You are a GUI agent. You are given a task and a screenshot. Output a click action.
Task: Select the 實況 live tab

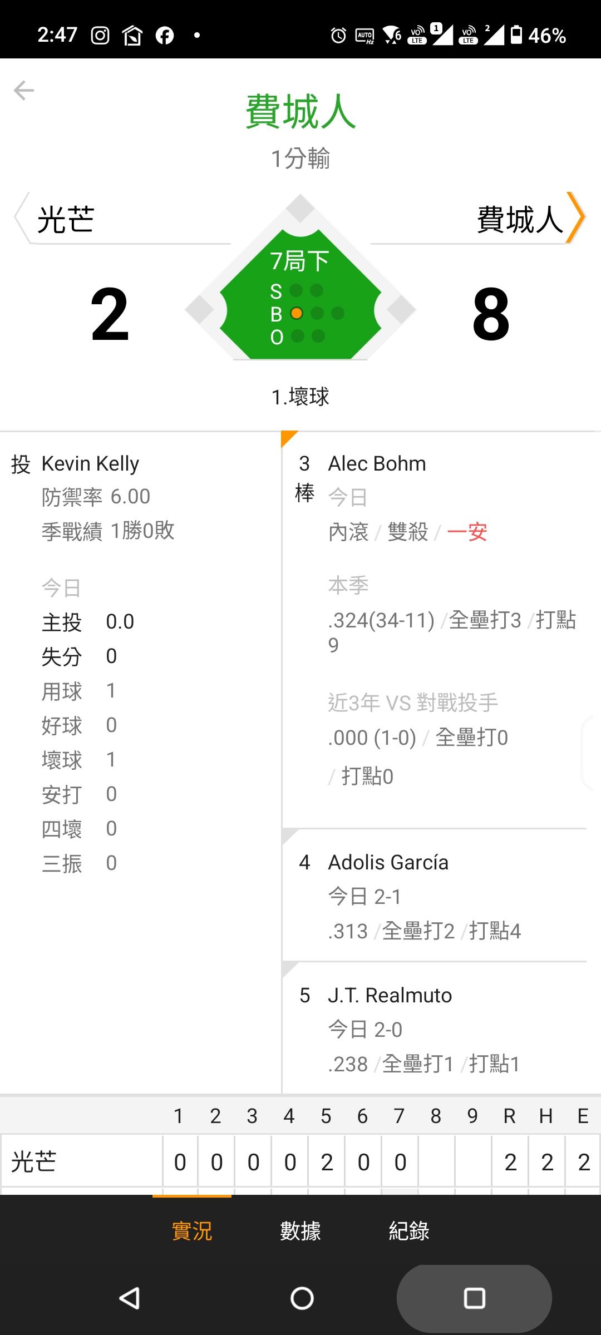(x=192, y=1231)
